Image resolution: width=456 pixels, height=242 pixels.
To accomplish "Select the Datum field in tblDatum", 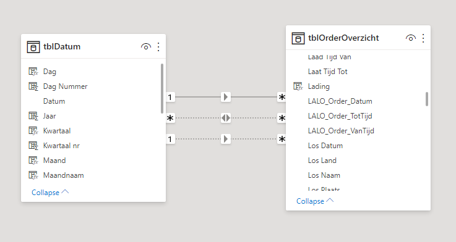I will click(54, 101).
